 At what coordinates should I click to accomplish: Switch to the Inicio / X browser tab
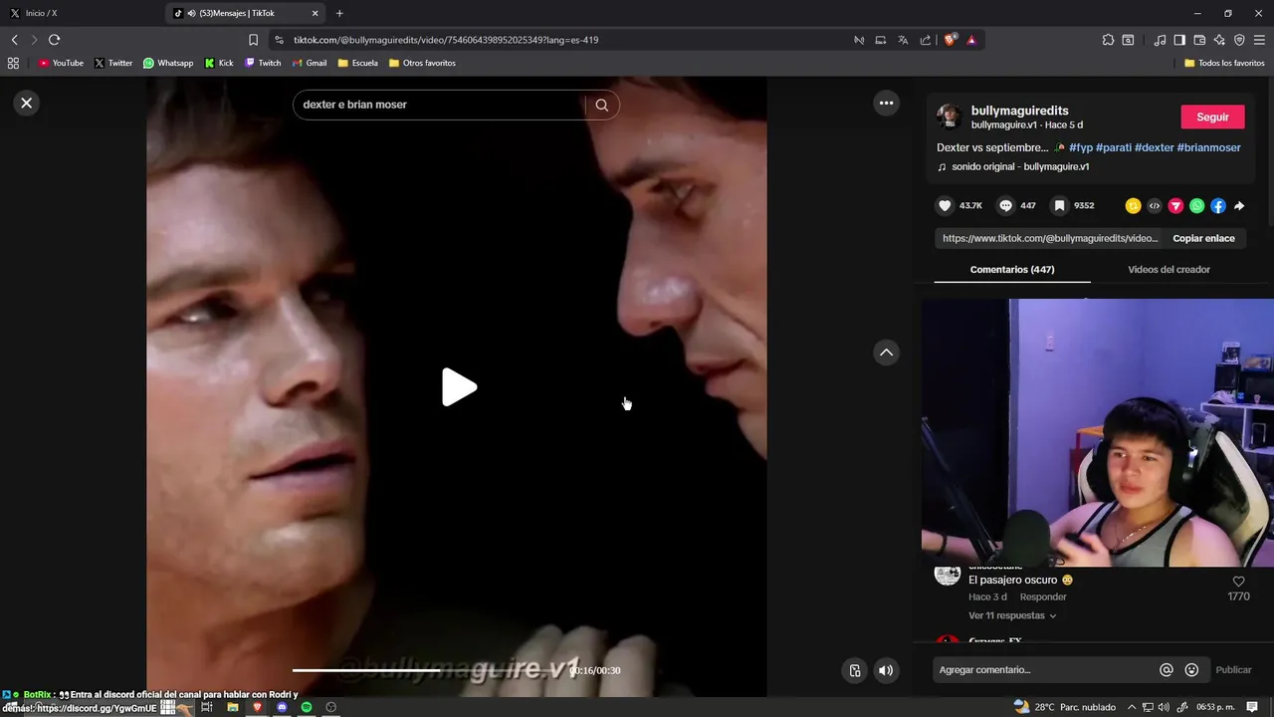[82, 13]
